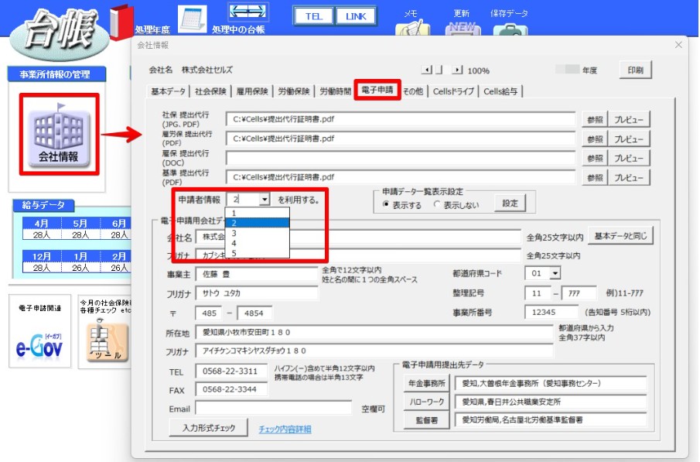This screenshot has width=700, height=462.
Task: Switch to the 社会保険 tab
Action: [210, 91]
